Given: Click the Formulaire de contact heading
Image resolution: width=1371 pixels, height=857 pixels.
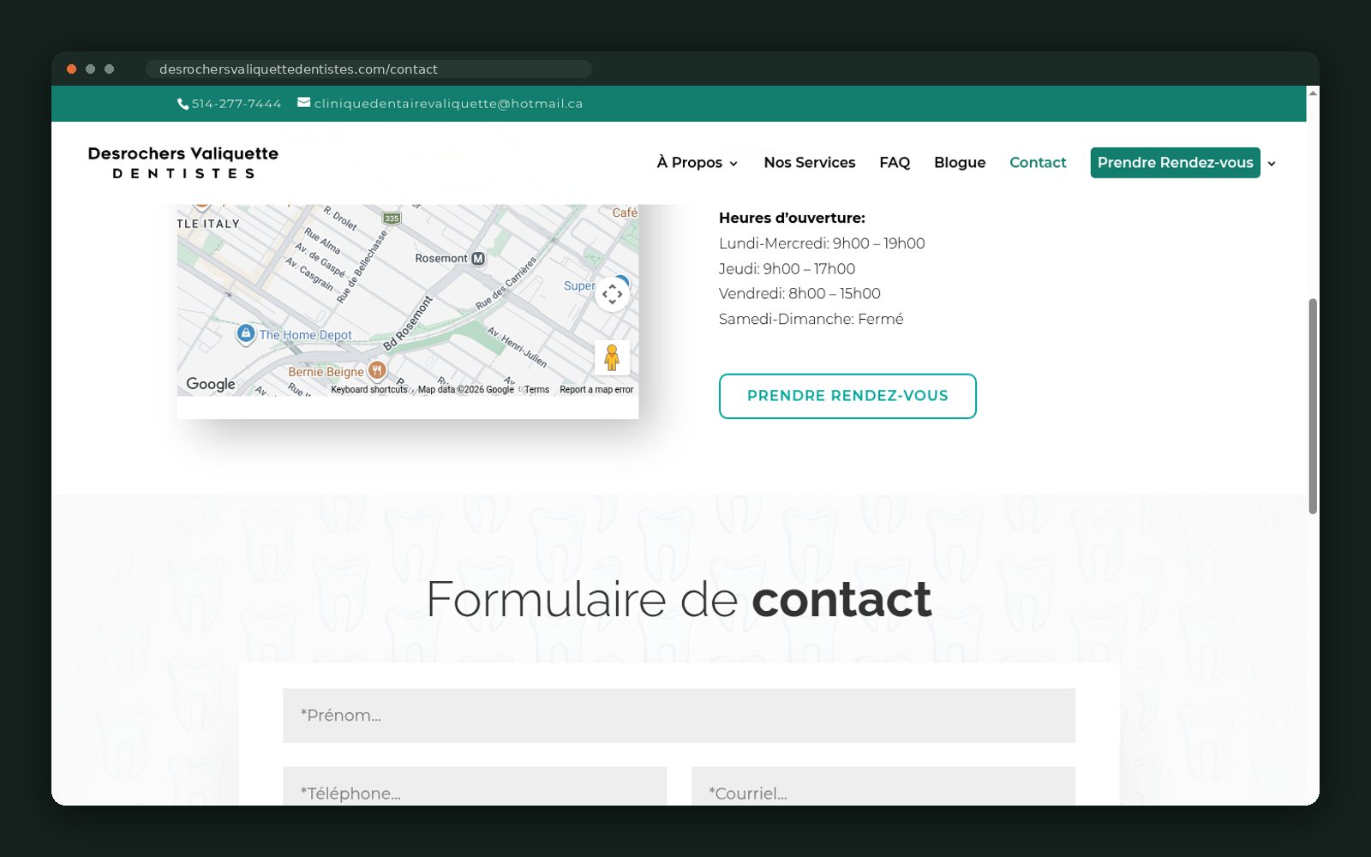Looking at the screenshot, I should [679, 599].
